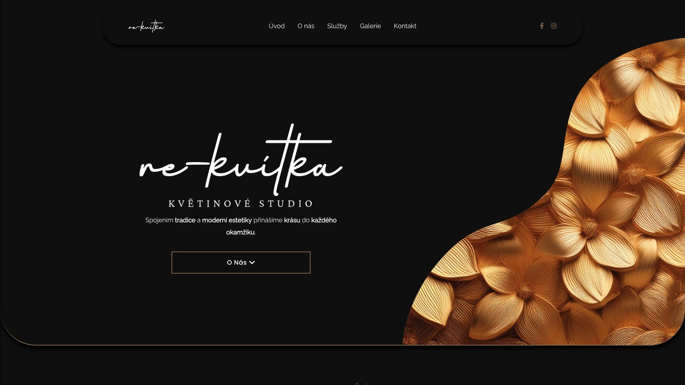Click the word Spojením in the tagline
Image resolution: width=685 pixels, height=385 pixels.
159,220
